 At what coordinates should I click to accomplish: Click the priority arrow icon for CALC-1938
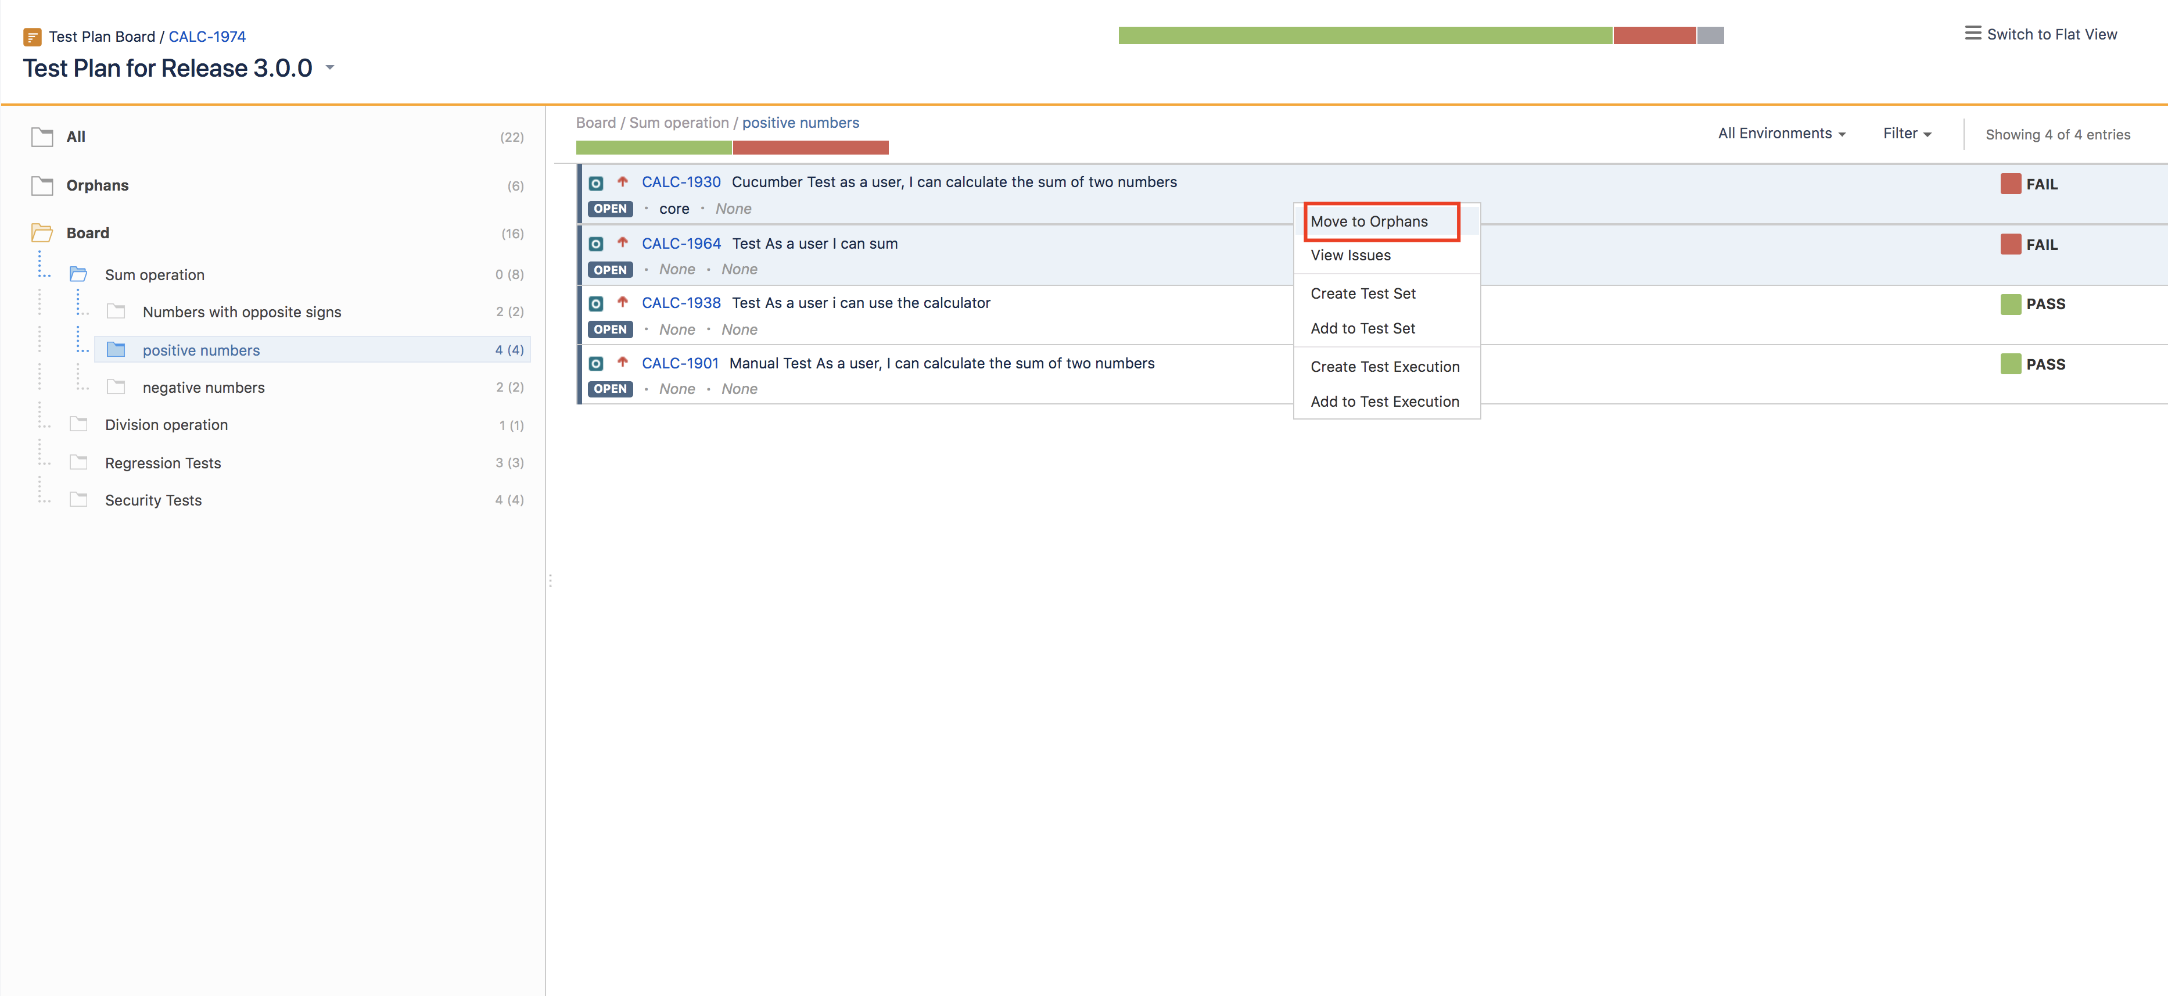coord(623,302)
